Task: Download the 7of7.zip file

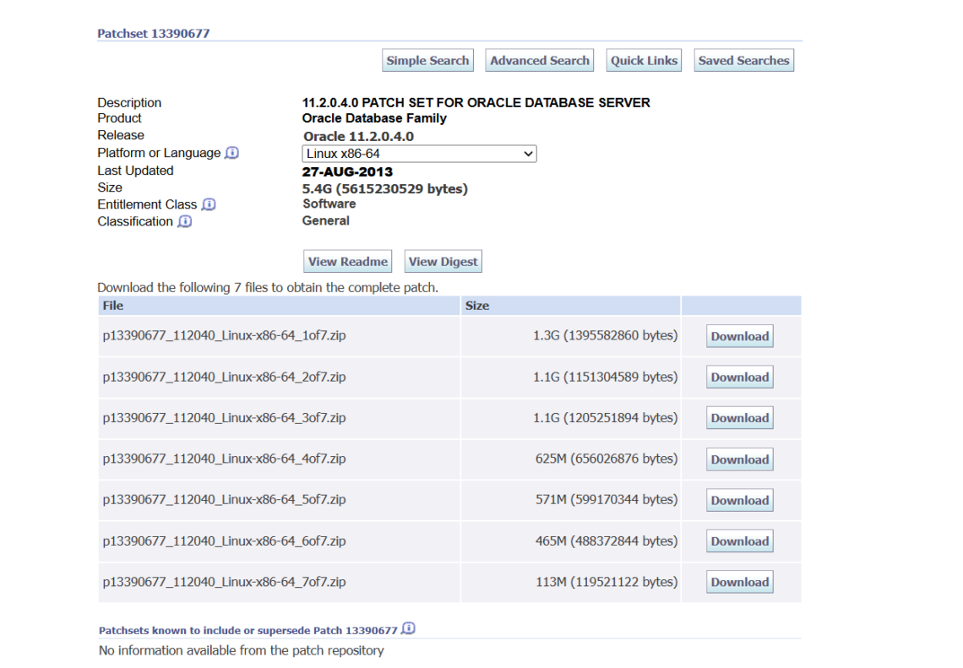Action: pos(739,582)
